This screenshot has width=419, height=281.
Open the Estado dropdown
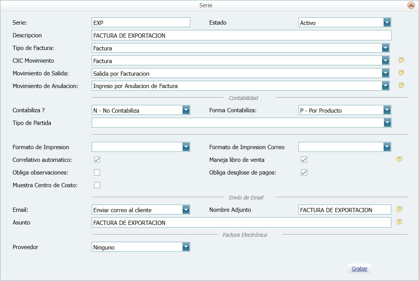pyautogui.click(x=387, y=23)
